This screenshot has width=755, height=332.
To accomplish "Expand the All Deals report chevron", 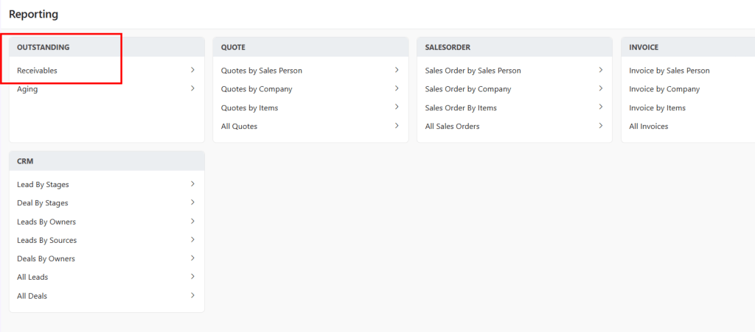I will tap(192, 295).
